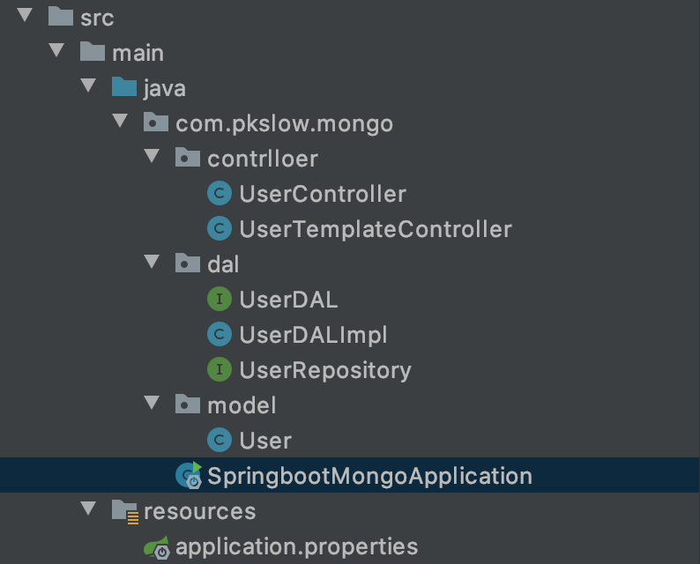Collapse the resources folder arrow
Screen dimensions: 700x564
tap(88, 510)
